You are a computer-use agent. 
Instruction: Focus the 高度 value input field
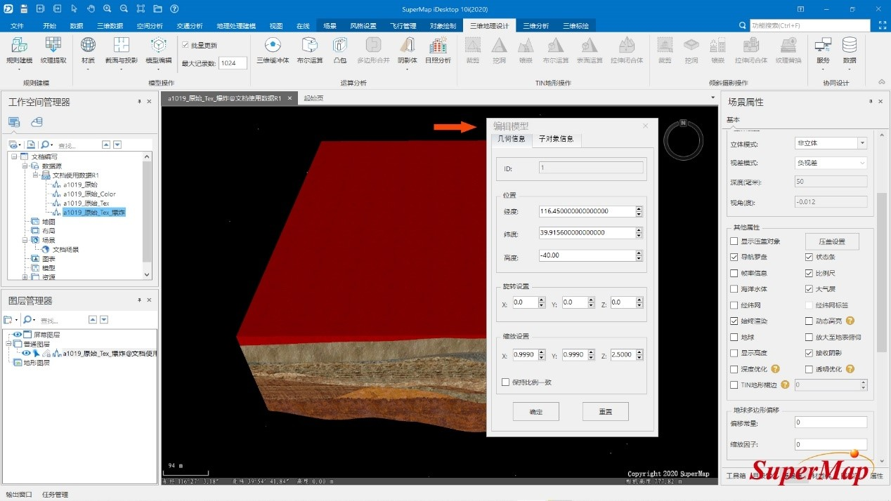pyautogui.click(x=586, y=255)
